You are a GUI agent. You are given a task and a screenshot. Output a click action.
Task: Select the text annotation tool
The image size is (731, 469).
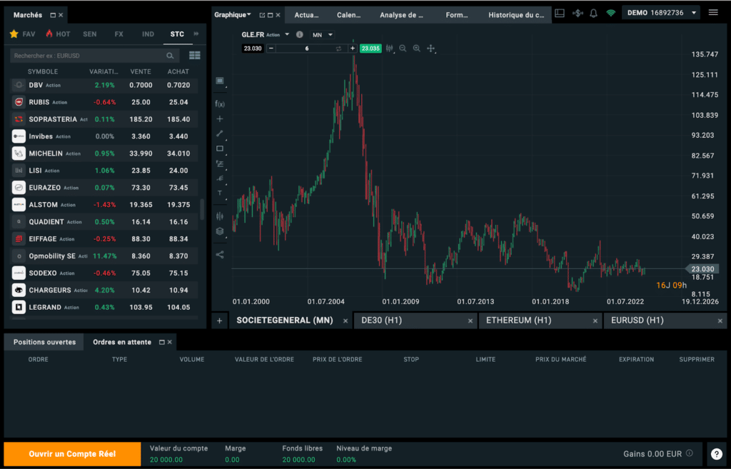tap(220, 193)
